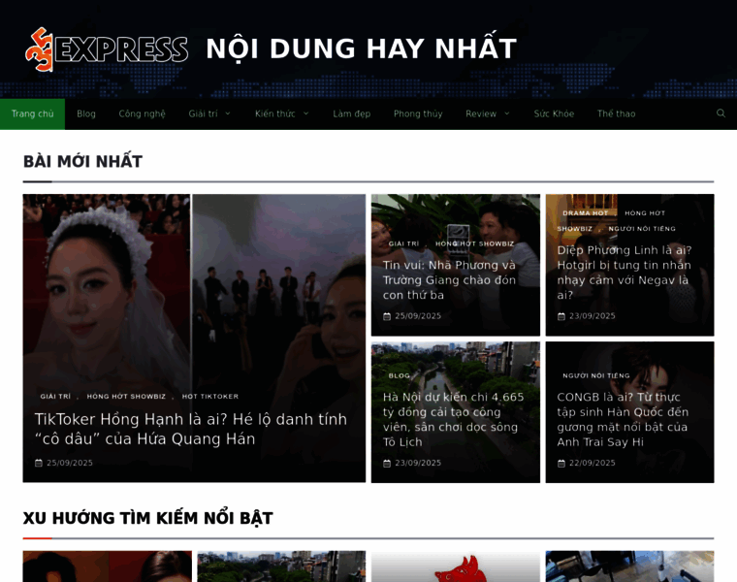Open article CONGB là ai
The image size is (737, 582).
pos(623,419)
